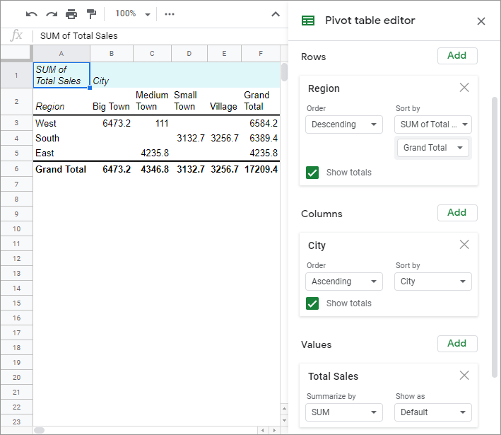Click the horizontal scroll right arrow
The height and width of the screenshot is (435, 501).
pos(274,430)
